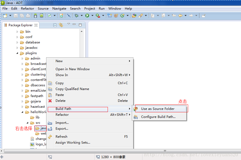Expand the fastpath folder
Viewport: 241px width, 160px height.
[23, 96]
